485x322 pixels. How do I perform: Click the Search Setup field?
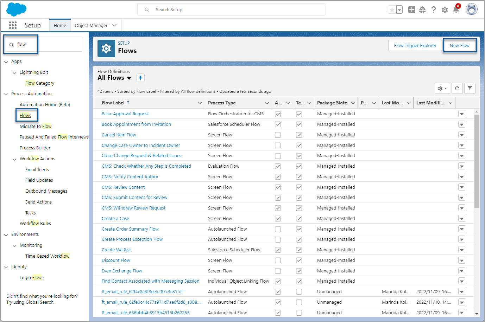232,9
